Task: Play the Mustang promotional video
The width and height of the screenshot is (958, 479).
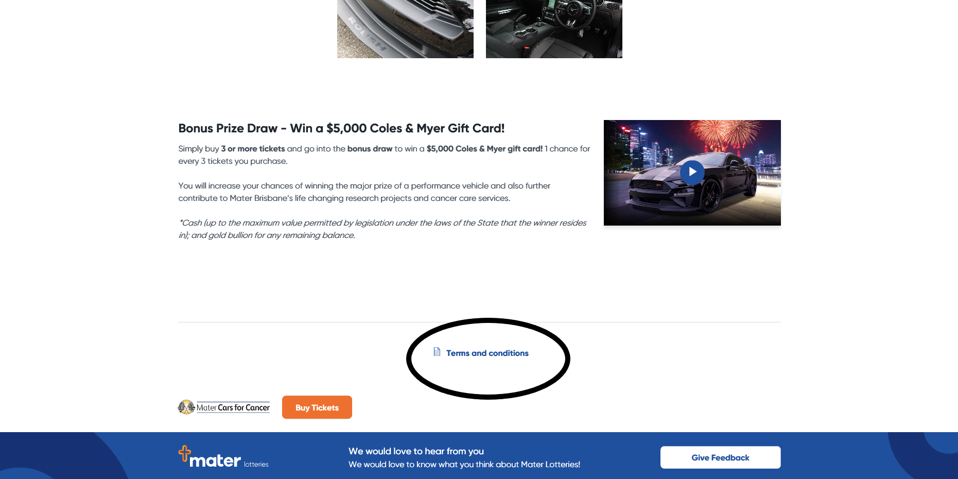Action: point(692,172)
